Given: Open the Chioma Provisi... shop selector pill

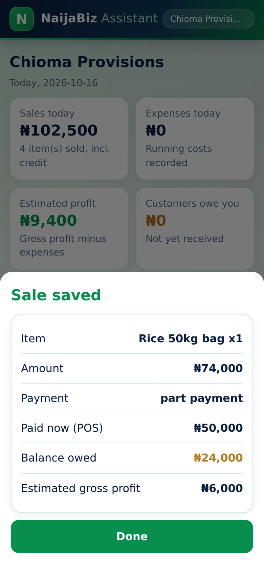Looking at the screenshot, I should coord(208,19).
